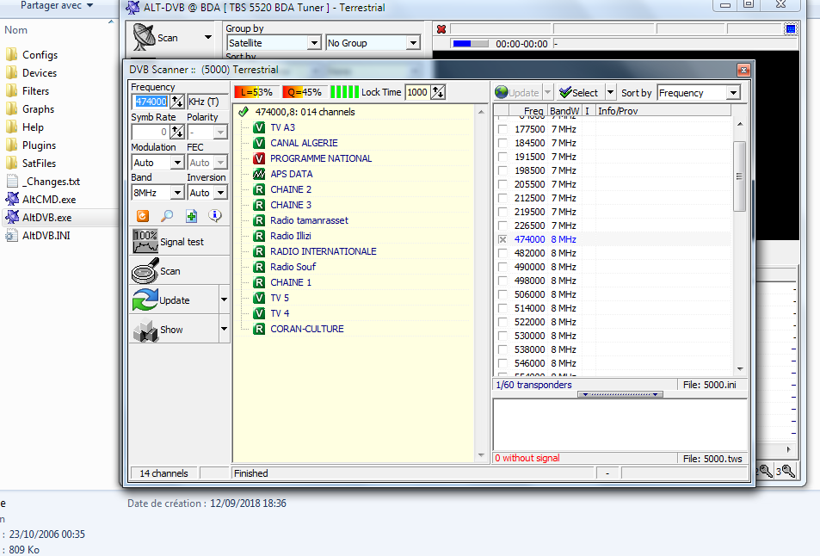
Task: Click the Frequency input field showing 474000
Action: pyautogui.click(x=151, y=102)
